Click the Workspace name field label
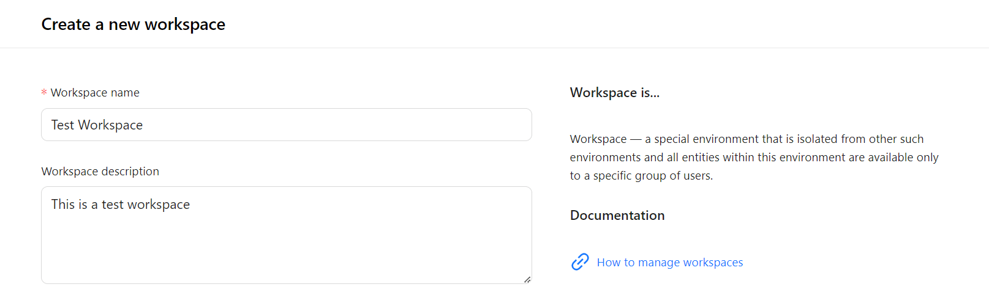The image size is (989, 306). (x=95, y=93)
